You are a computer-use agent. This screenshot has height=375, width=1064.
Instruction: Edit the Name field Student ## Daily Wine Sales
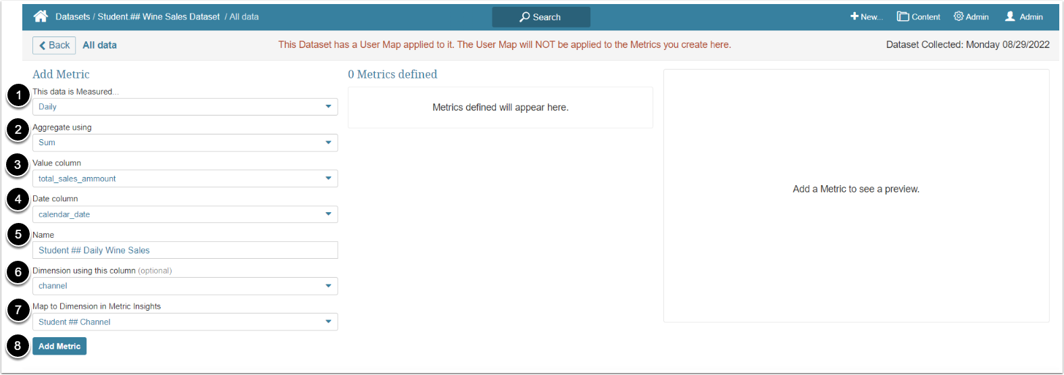185,250
